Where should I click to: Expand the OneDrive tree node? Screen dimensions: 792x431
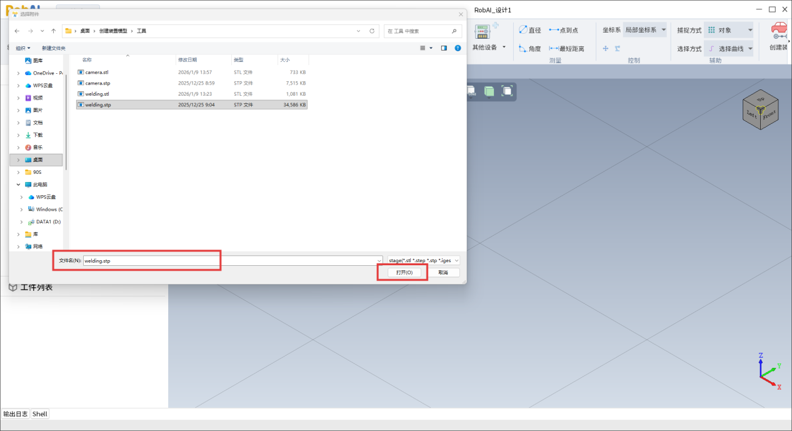(x=18, y=73)
